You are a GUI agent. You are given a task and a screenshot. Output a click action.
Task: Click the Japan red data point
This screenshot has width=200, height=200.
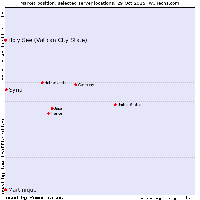tap(52, 108)
